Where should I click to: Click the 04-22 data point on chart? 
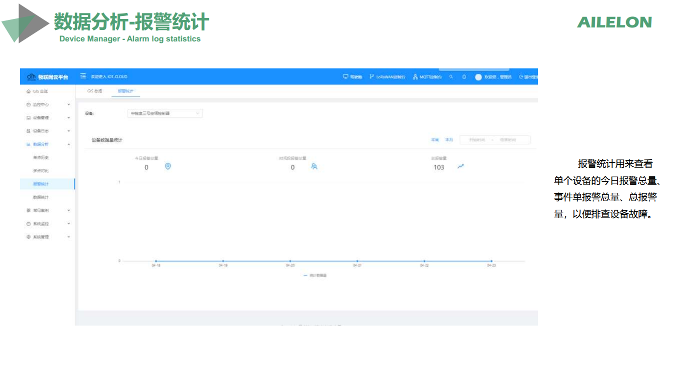[x=424, y=261]
